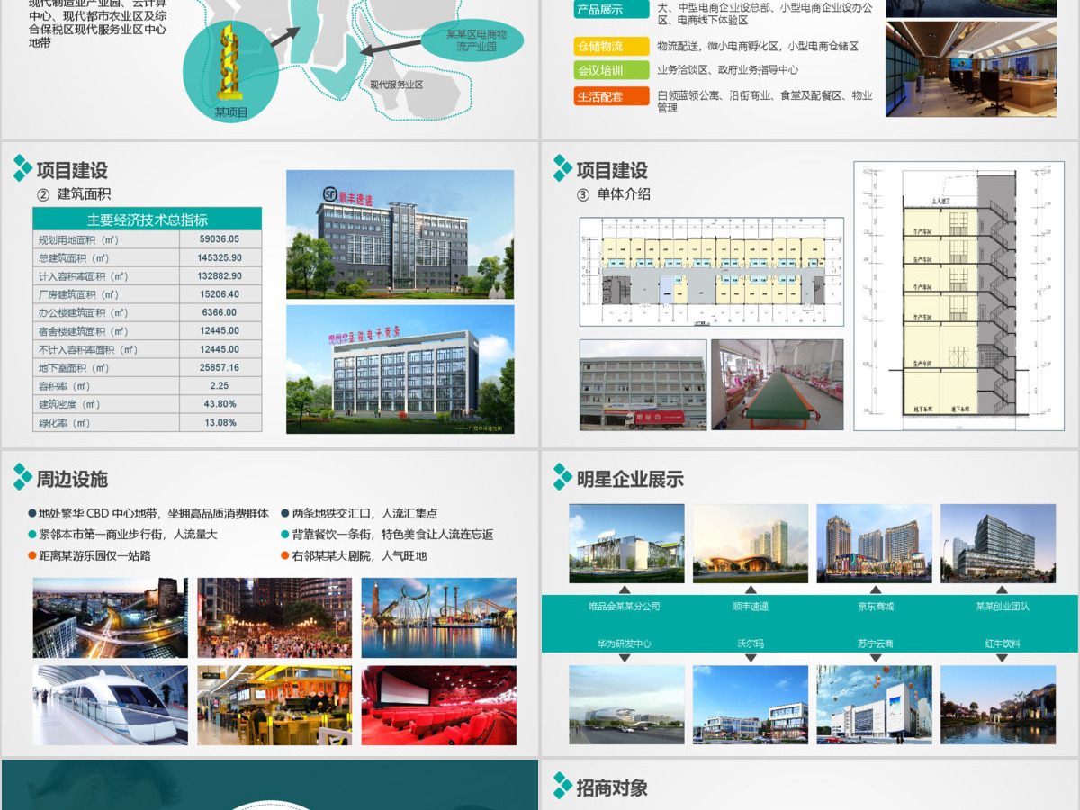This screenshot has height=810, width=1080.
Task: Select the crowded pedestrian street photo
Action: (275, 617)
